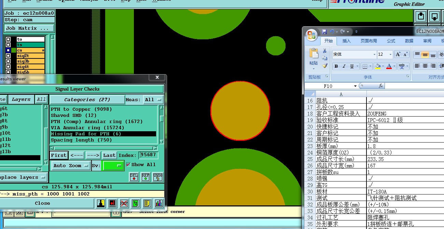Open the Excel font name dropdown
The image size is (444, 229).
point(374,54)
